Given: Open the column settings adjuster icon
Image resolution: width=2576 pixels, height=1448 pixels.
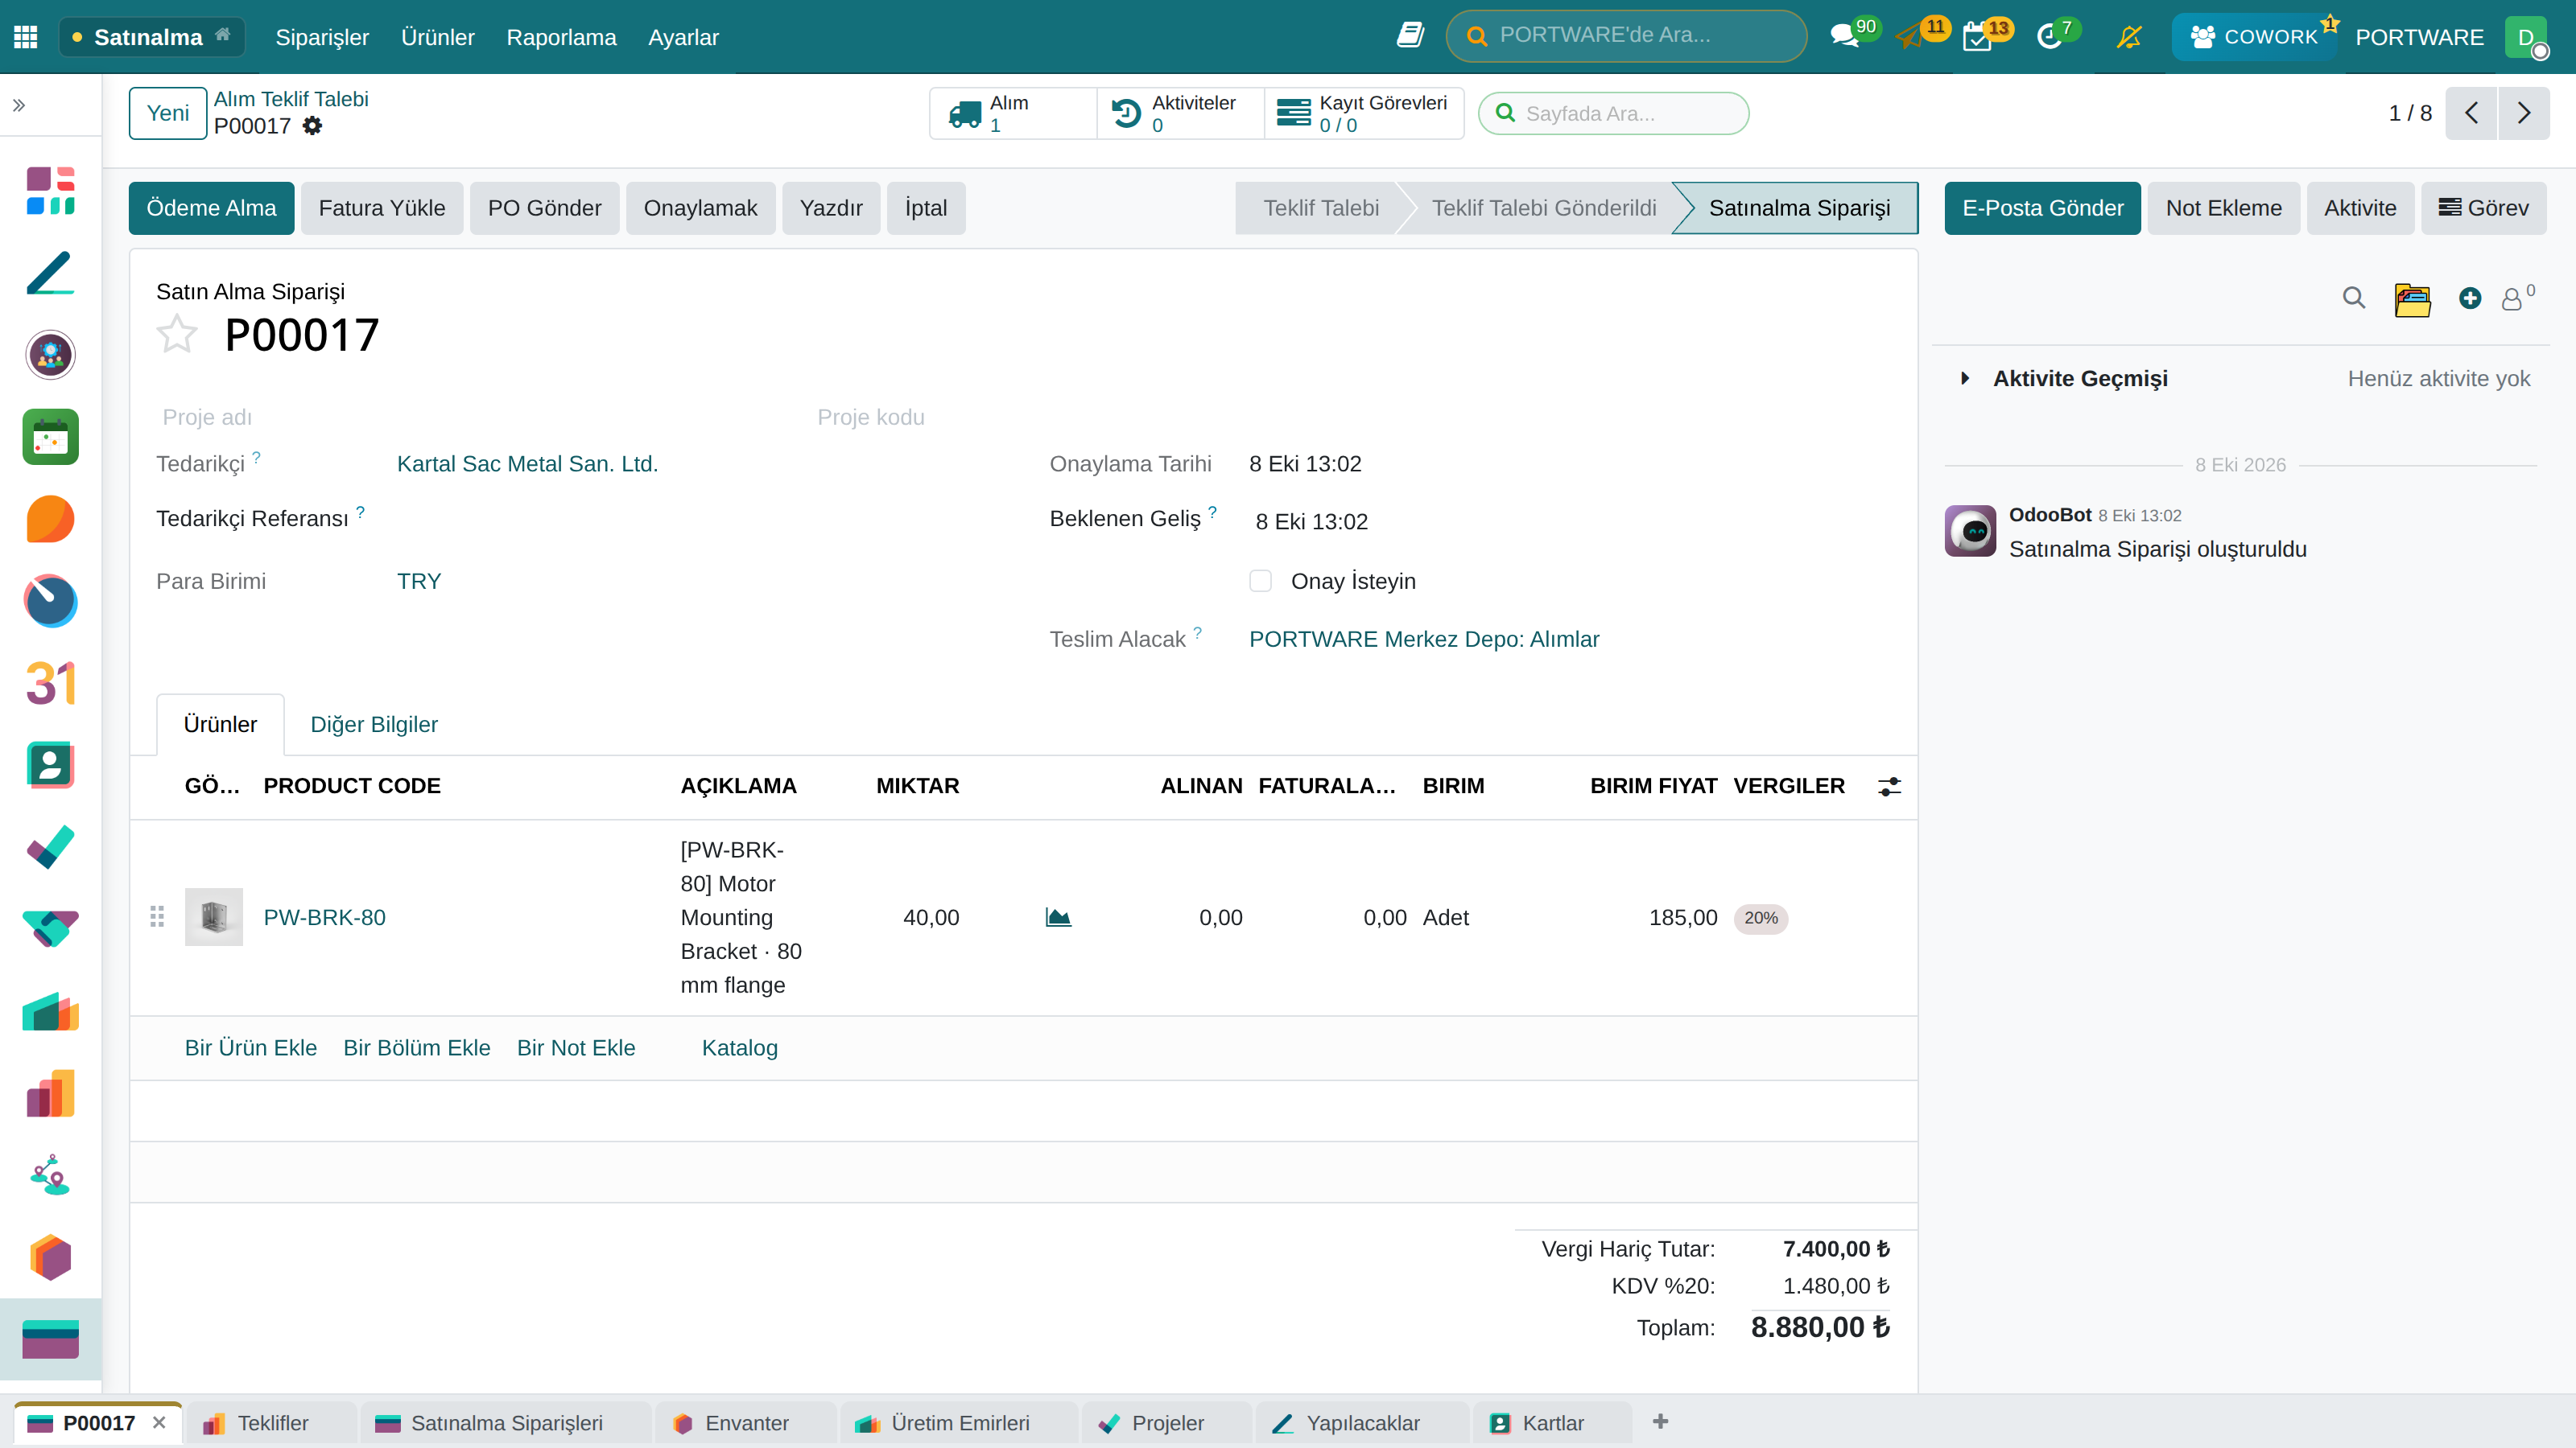Looking at the screenshot, I should click(1889, 787).
